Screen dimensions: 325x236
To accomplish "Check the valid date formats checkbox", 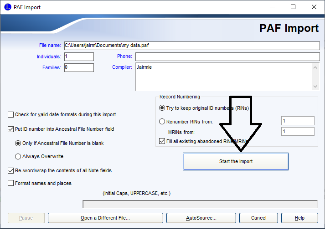I will tap(11, 114).
